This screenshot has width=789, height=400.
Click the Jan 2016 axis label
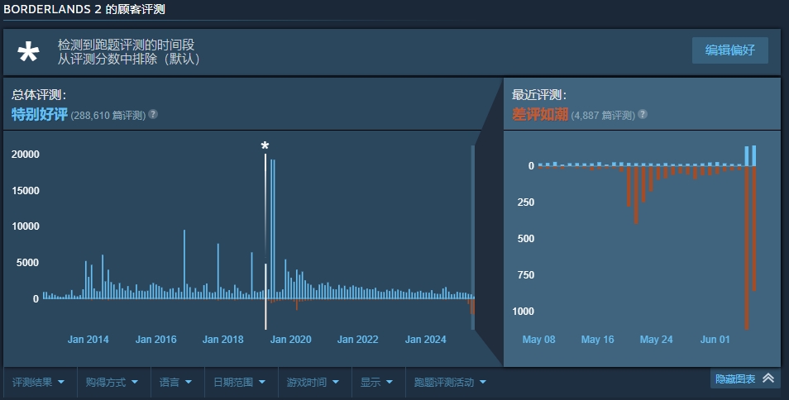tap(156, 339)
